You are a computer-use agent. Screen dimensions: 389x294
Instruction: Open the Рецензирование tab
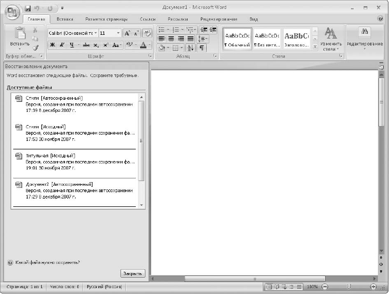(x=219, y=19)
